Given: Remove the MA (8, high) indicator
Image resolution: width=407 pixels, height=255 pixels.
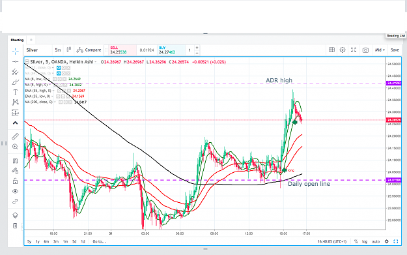Looking at the screenshot, I should pos(65,85).
